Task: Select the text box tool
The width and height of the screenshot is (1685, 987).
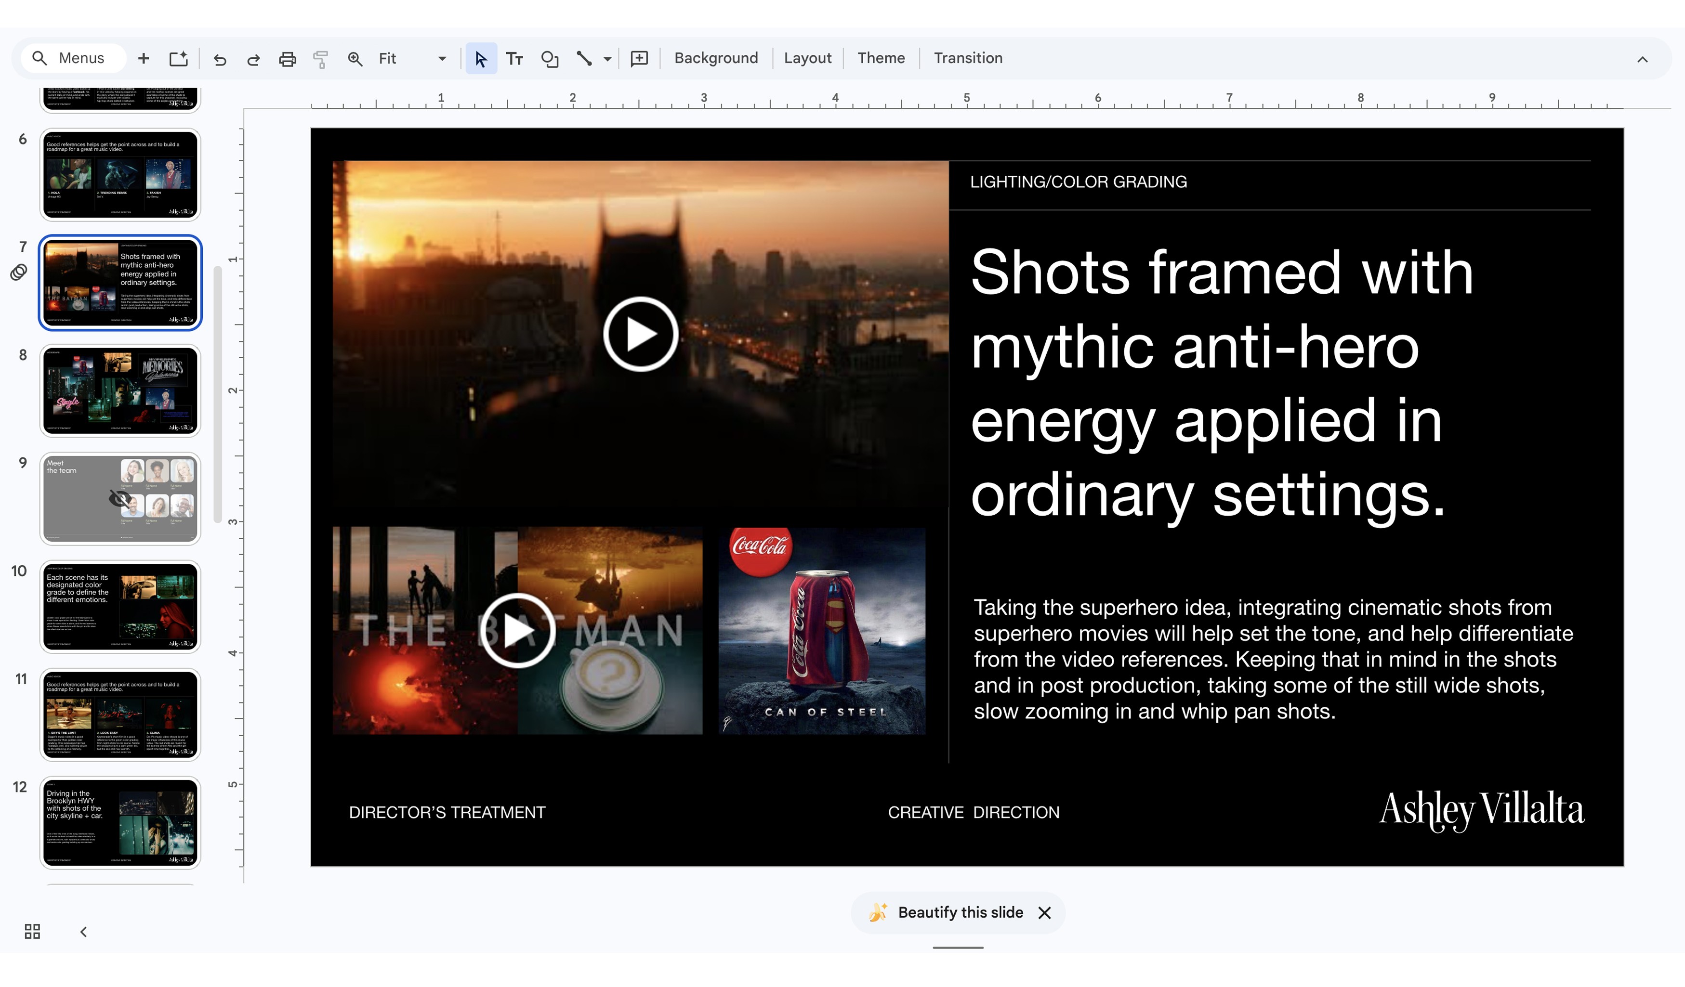Action: pos(514,59)
